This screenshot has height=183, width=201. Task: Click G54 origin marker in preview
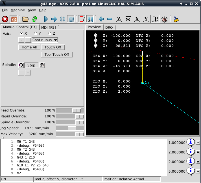coord(142,83)
